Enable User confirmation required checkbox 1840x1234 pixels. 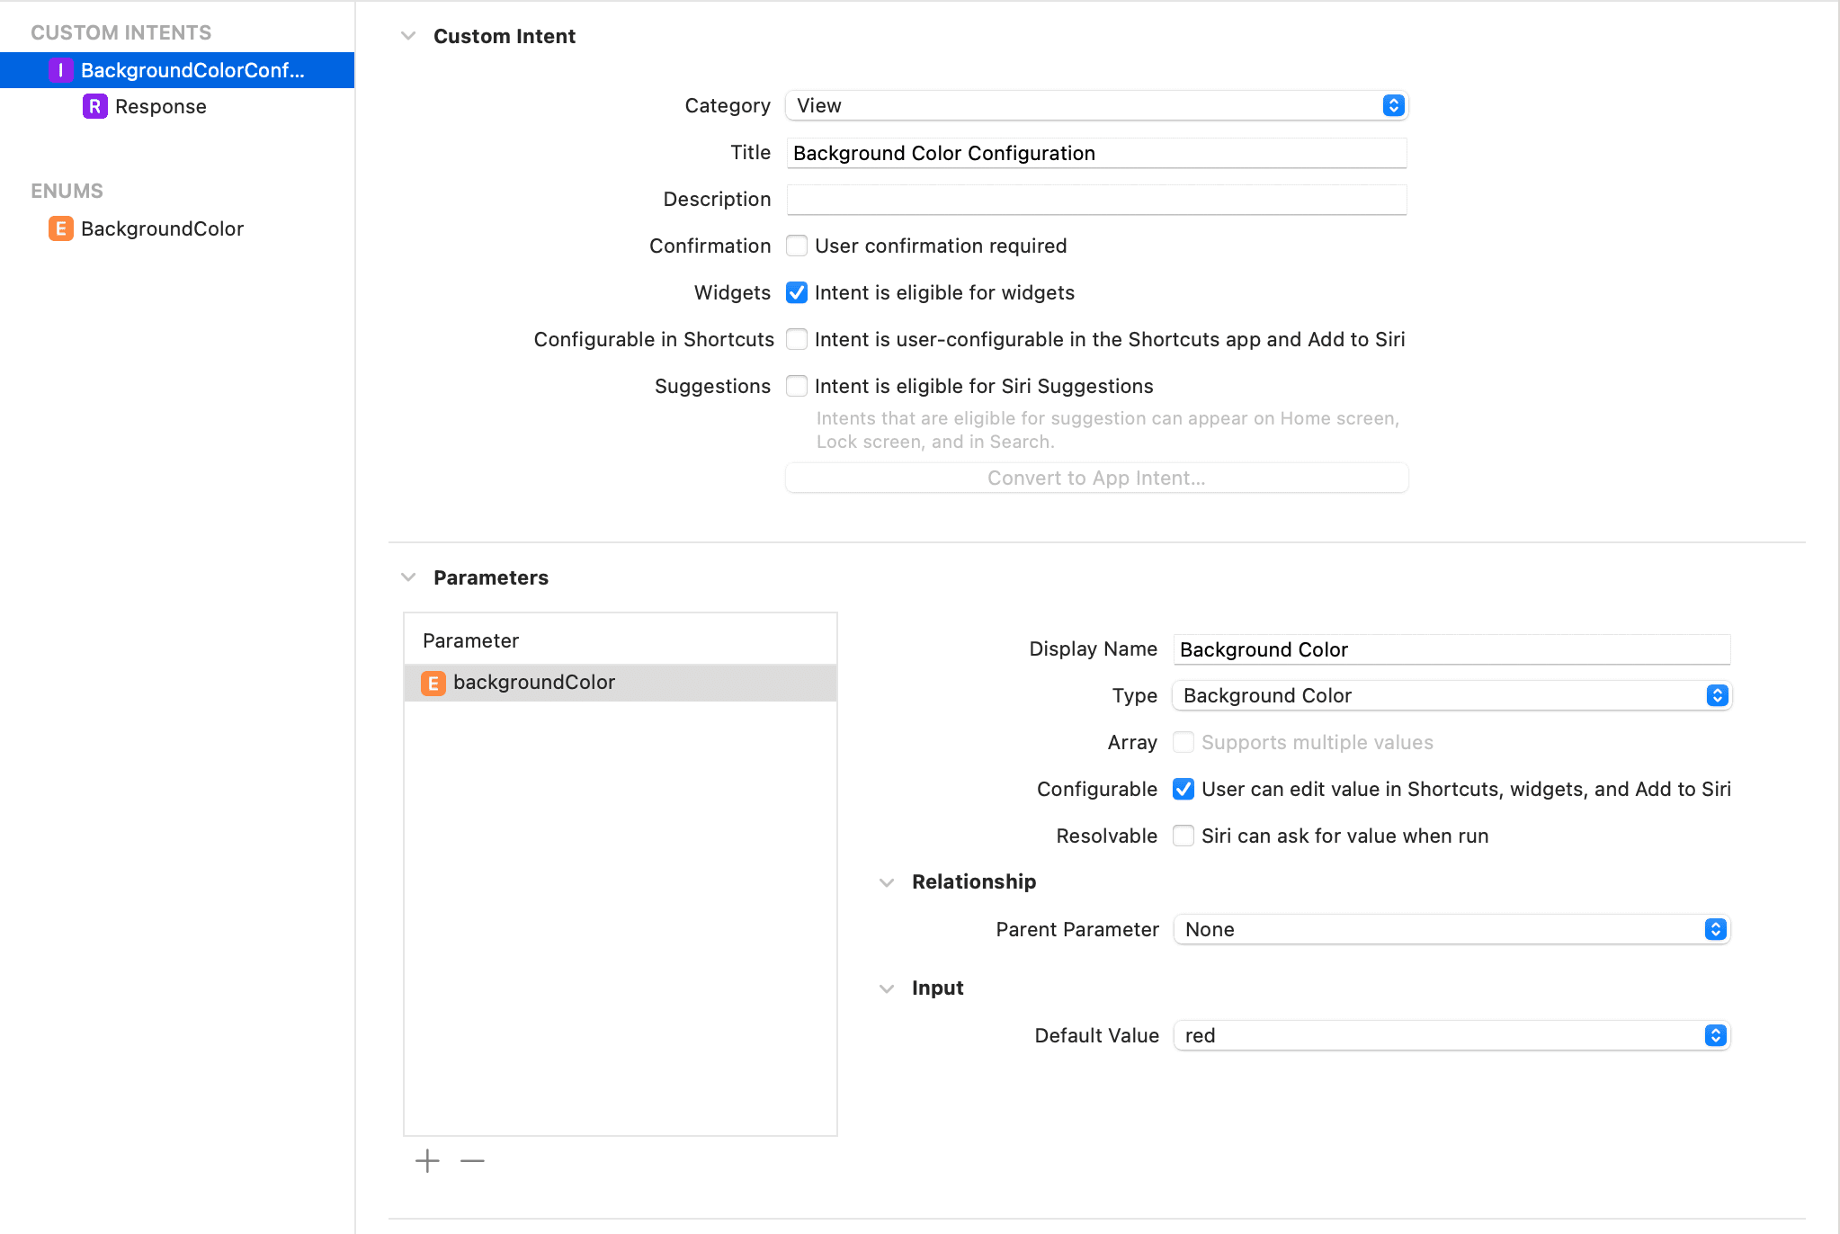tap(797, 246)
